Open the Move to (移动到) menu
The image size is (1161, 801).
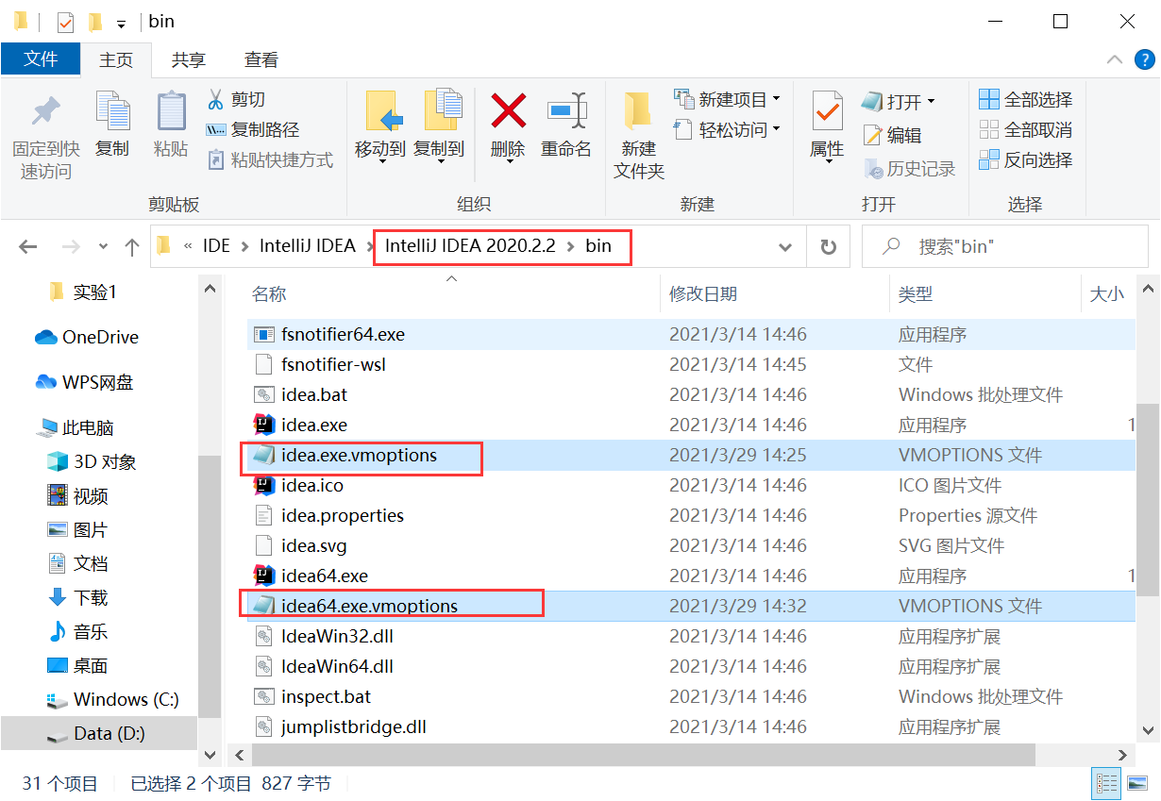click(380, 127)
